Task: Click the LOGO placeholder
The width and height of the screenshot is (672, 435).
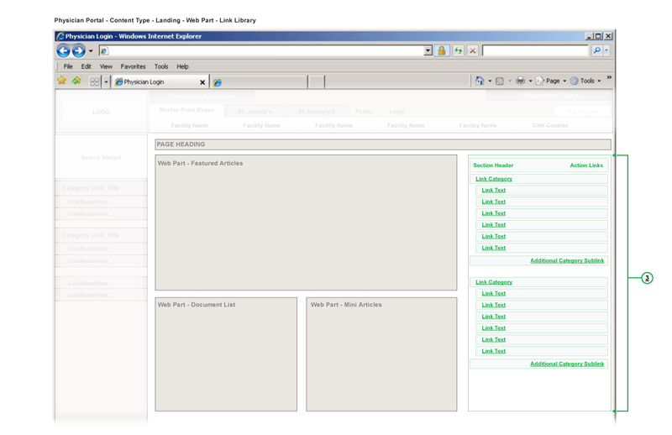Action: [101, 112]
